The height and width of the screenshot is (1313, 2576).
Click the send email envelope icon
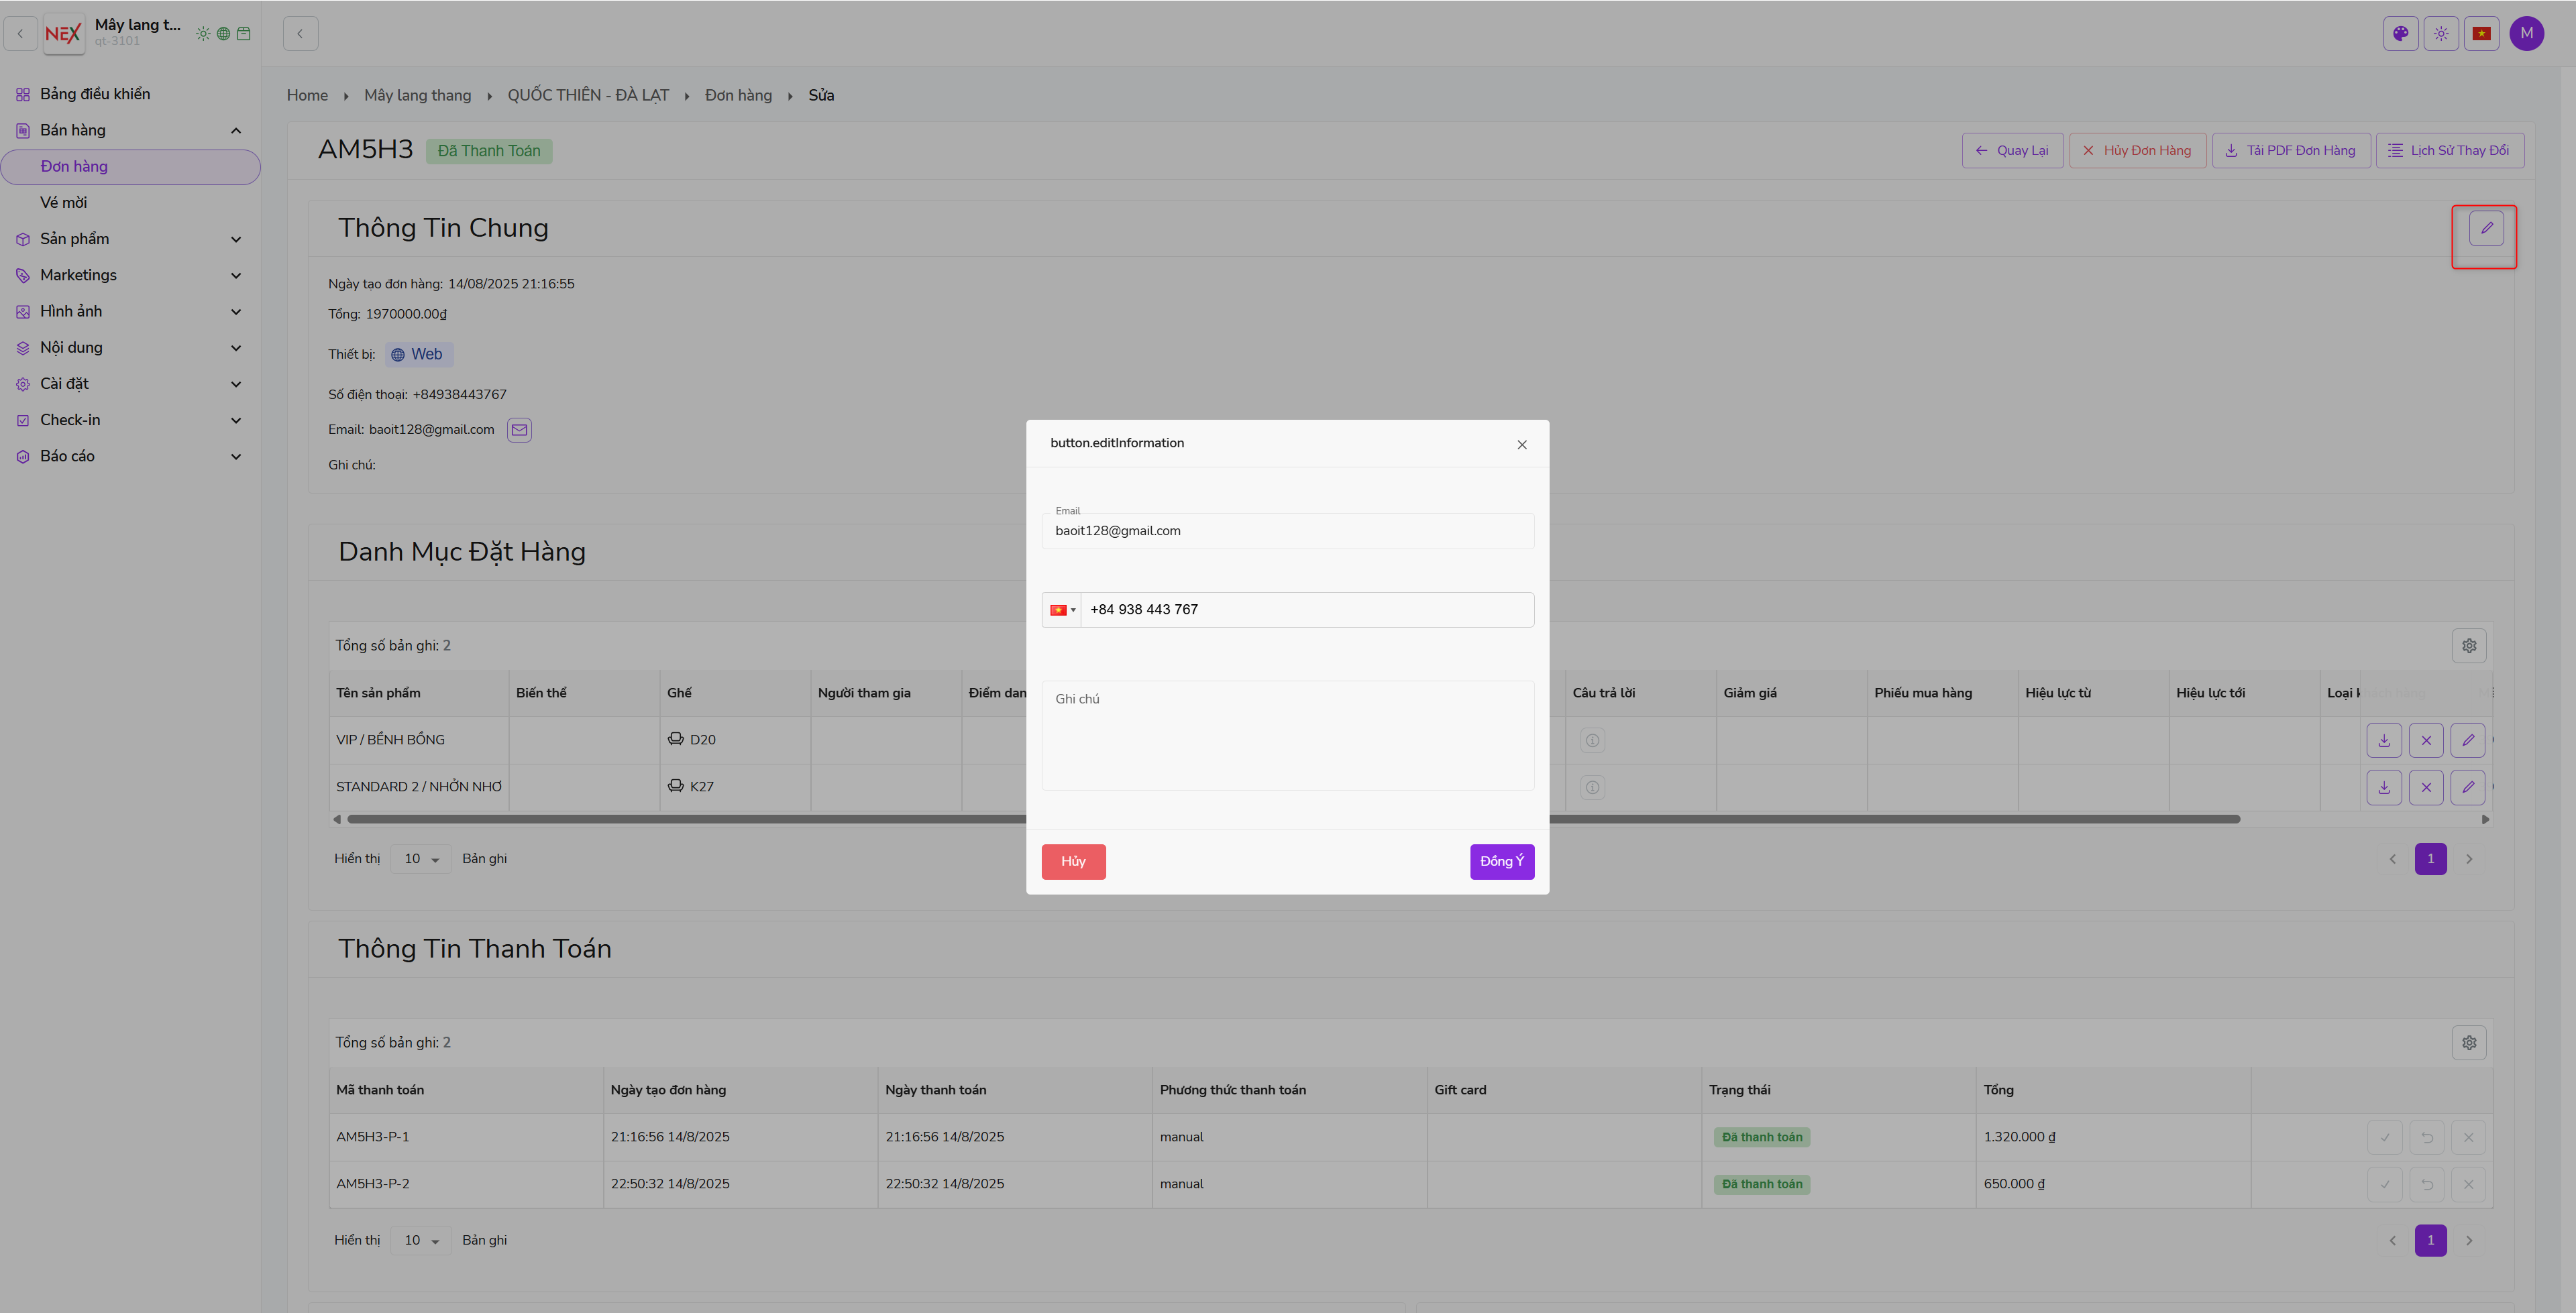(519, 430)
